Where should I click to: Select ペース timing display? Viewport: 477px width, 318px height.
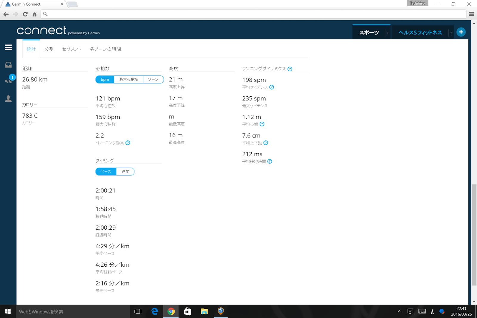click(x=106, y=172)
